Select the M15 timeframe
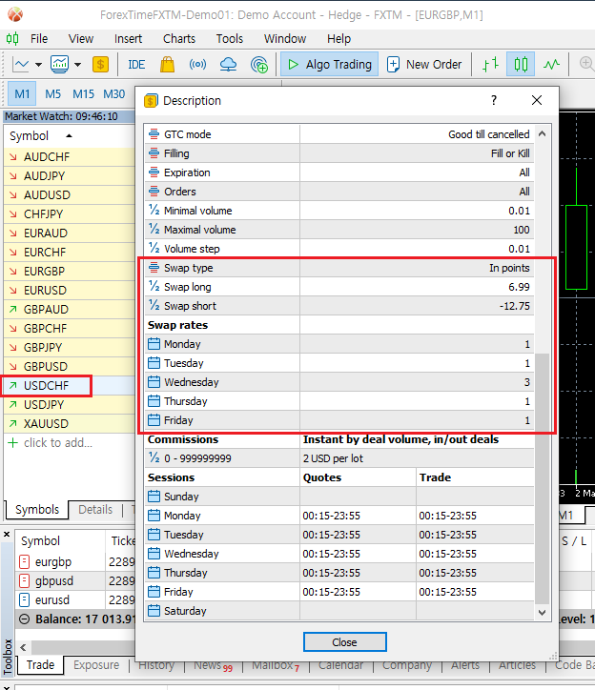This screenshot has height=690, width=595. [83, 94]
